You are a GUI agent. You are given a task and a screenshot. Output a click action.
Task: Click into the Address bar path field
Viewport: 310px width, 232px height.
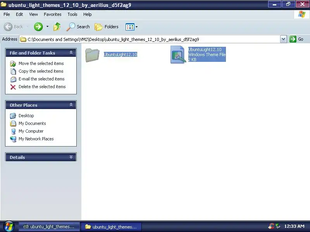tap(150, 39)
